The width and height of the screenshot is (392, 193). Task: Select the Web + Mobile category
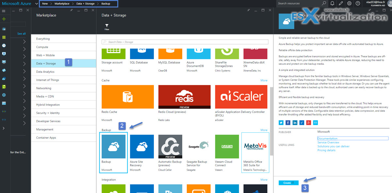[64, 55]
